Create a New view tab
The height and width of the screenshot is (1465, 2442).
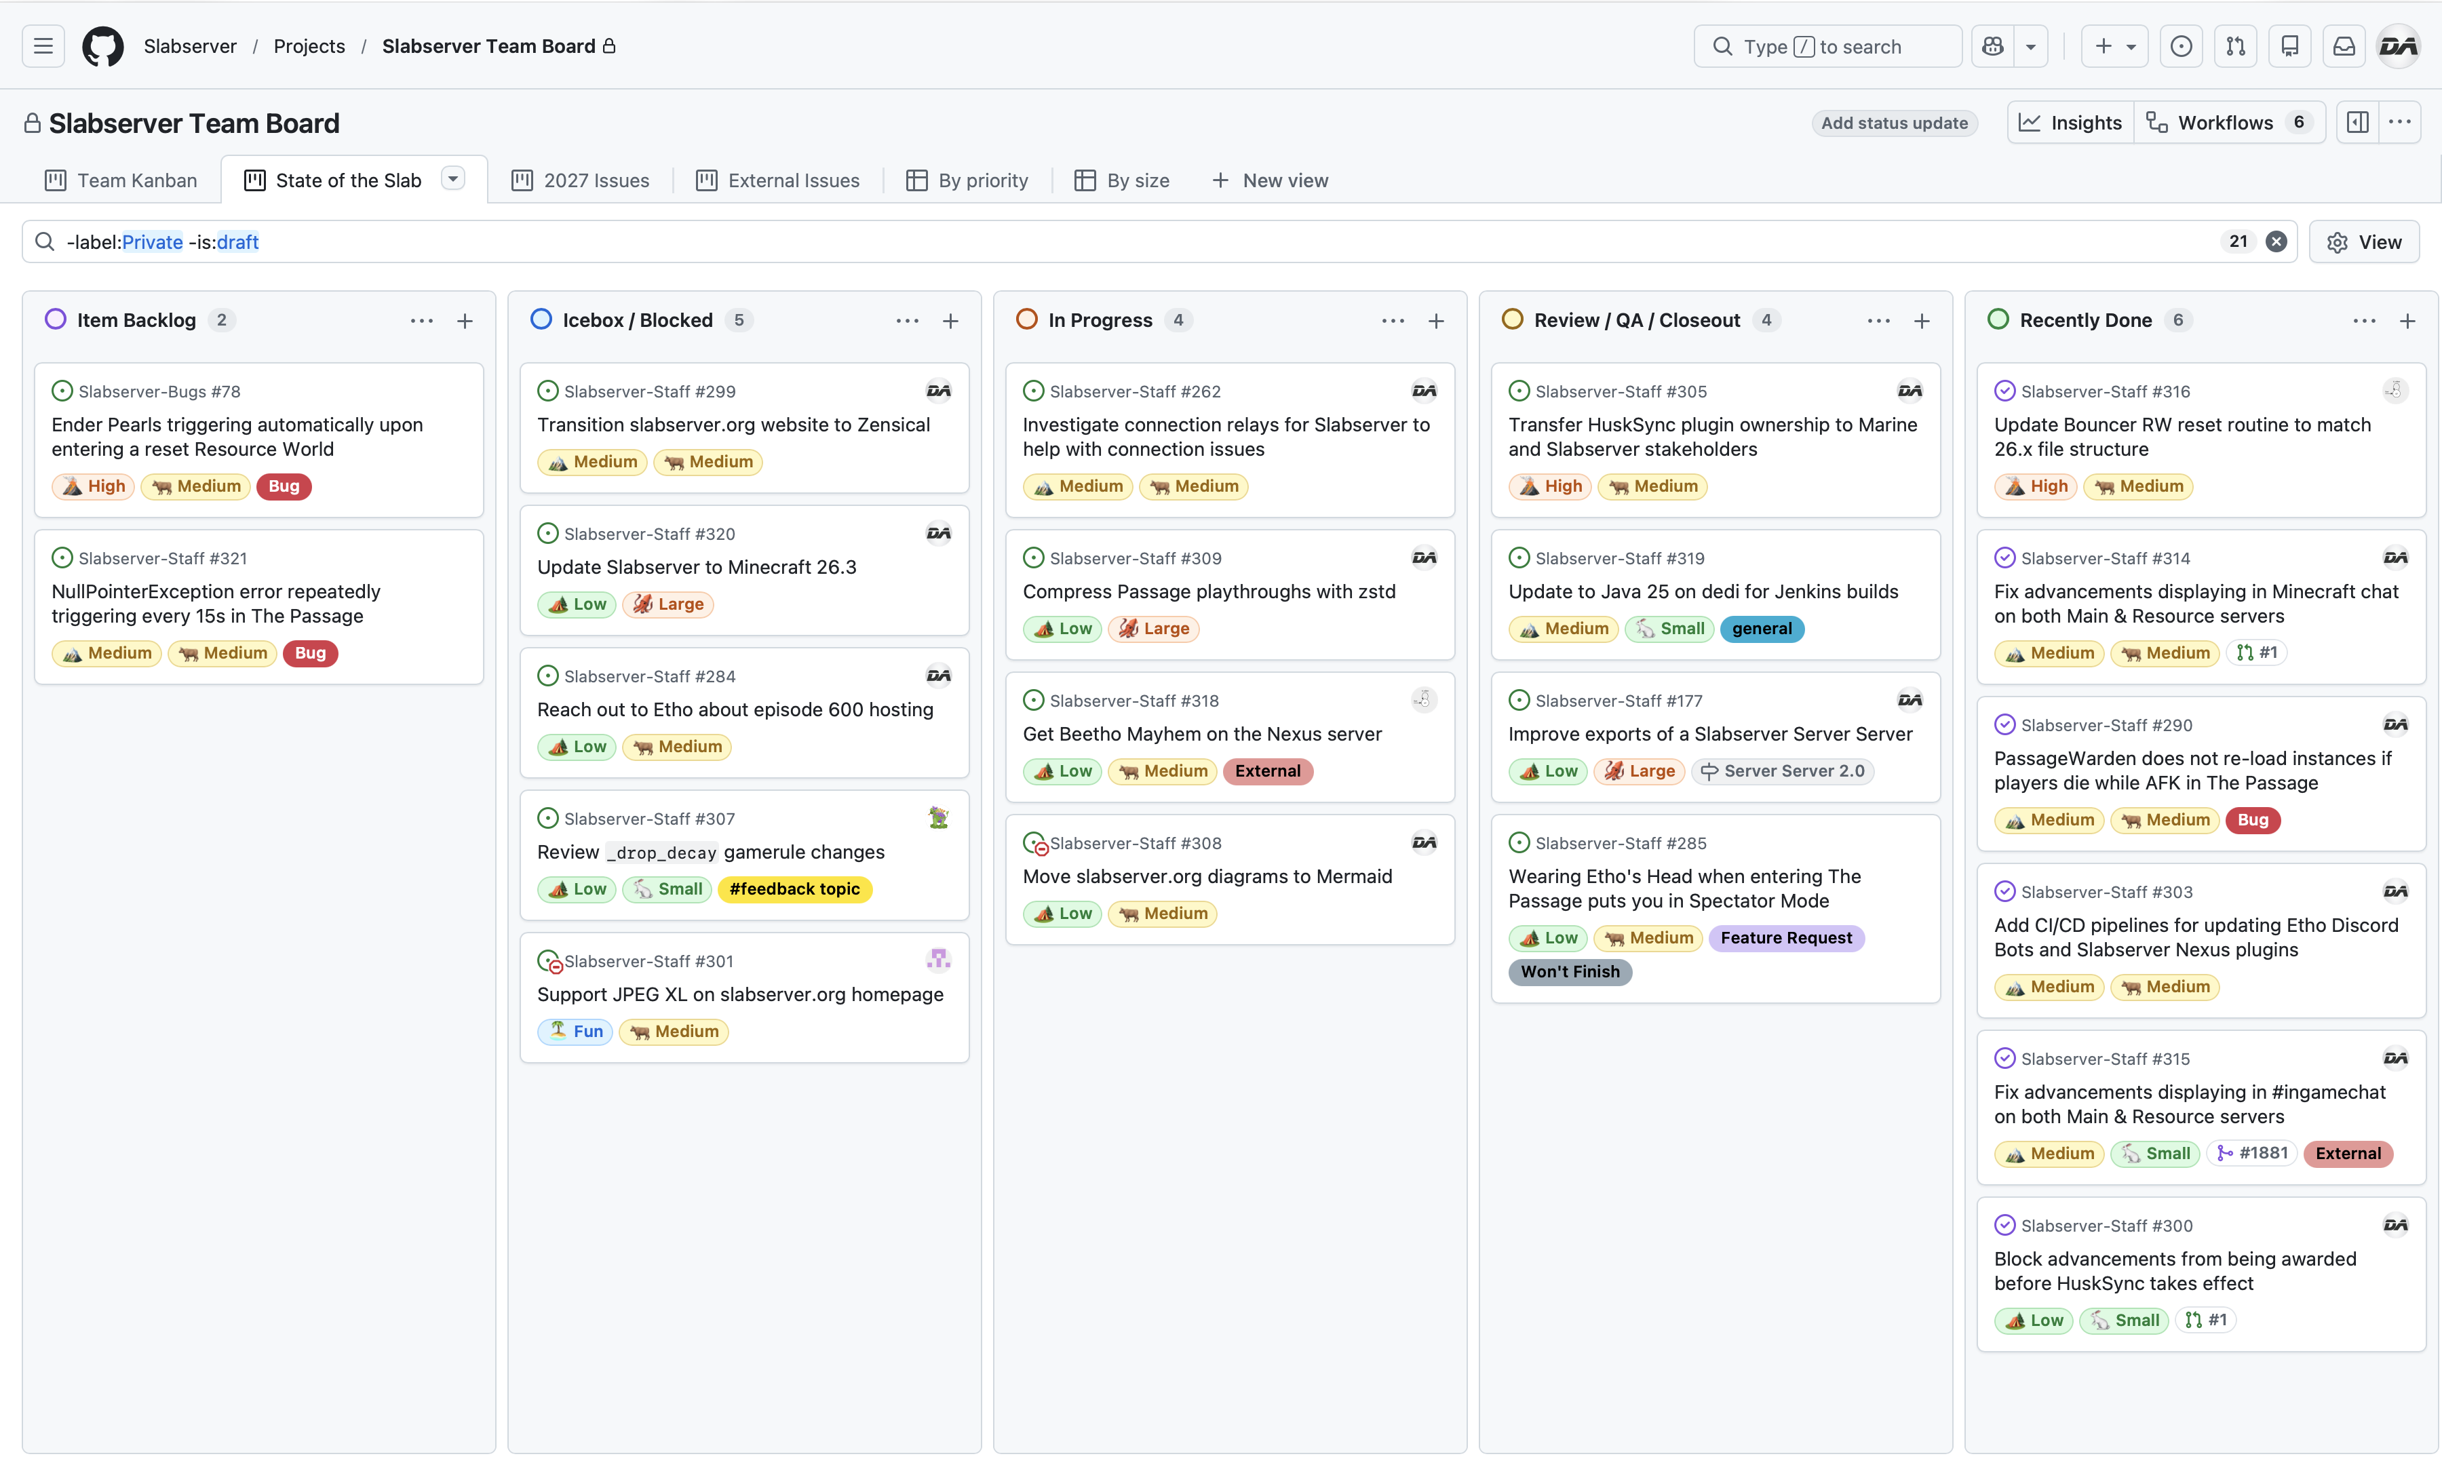(1271, 180)
